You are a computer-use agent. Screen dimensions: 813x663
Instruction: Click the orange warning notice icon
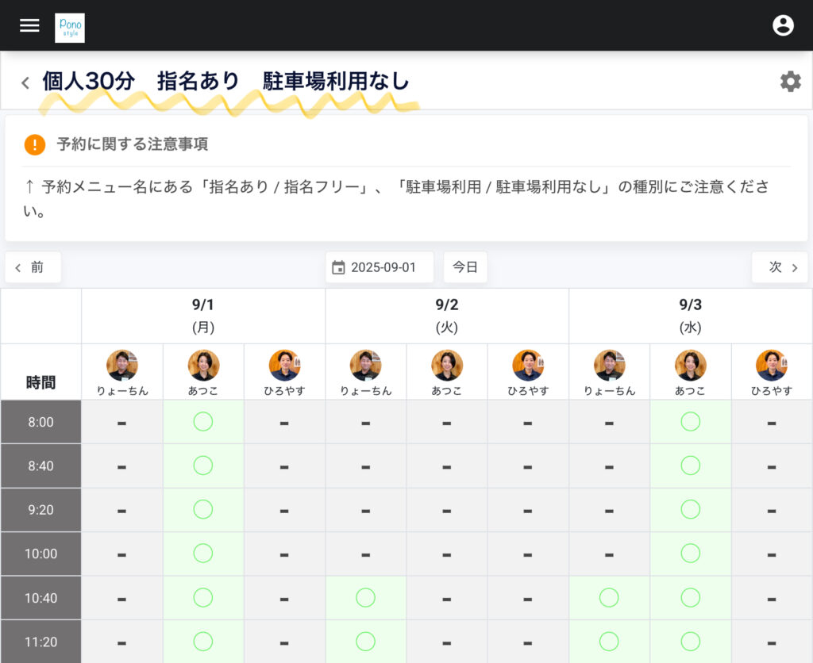[x=35, y=144]
